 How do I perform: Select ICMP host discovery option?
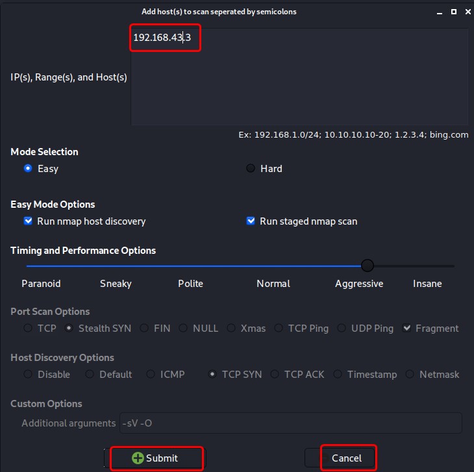151,374
